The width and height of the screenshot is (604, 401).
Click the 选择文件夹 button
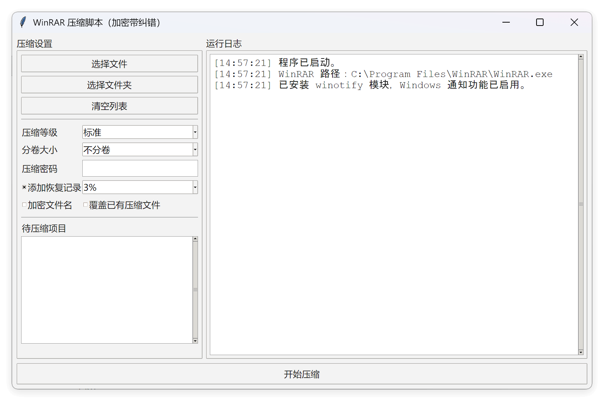[x=109, y=85]
